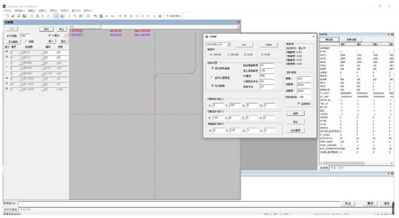Screen dimensions: 399x218
Task: Toggle the checkbox below the interpolation parameters
Action: pyautogui.click(x=299, y=104)
